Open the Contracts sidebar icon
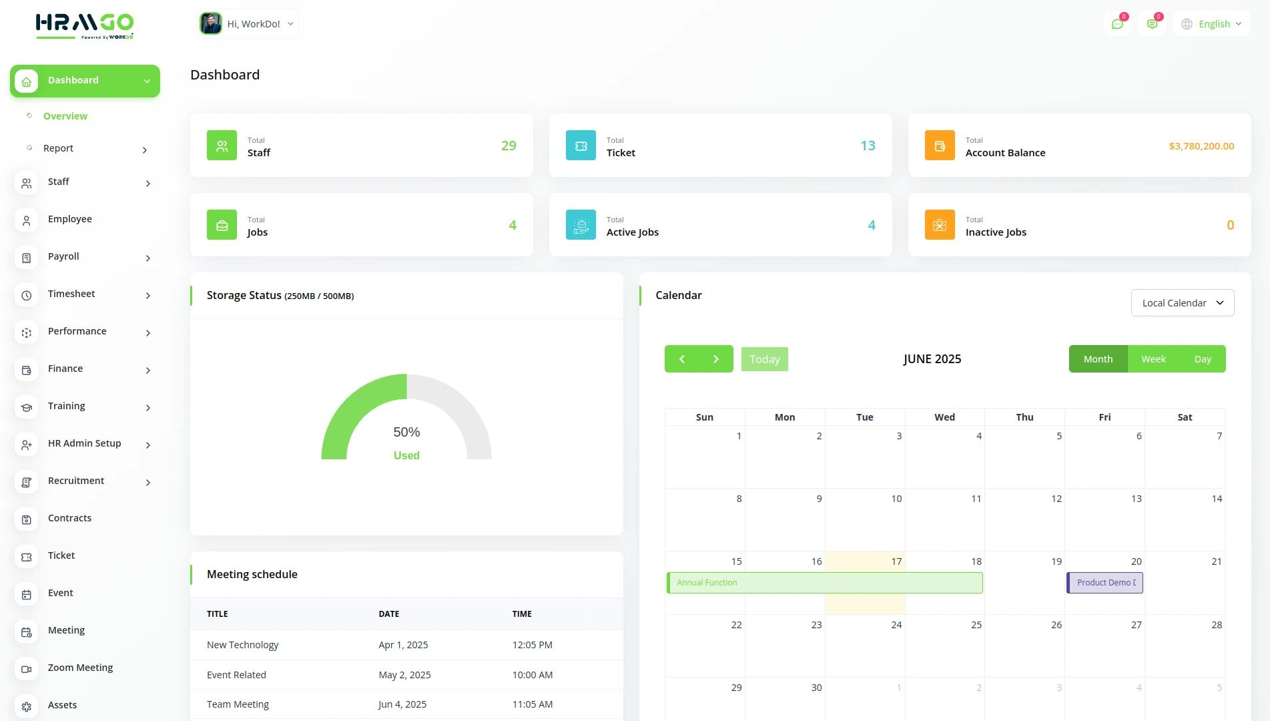The image size is (1270, 721). tap(27, 519)
